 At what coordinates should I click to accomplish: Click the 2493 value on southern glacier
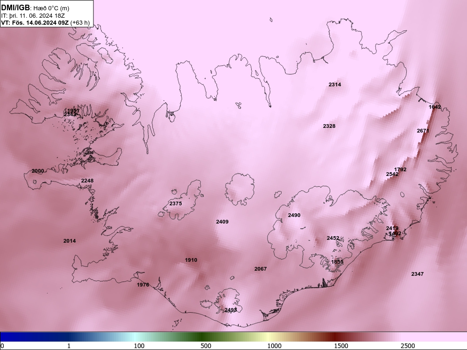231,310
